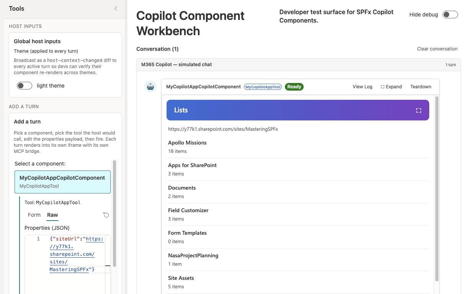Click the Field Customizer list entry
This screenshot has height=294, width=466.
[299, 214]
